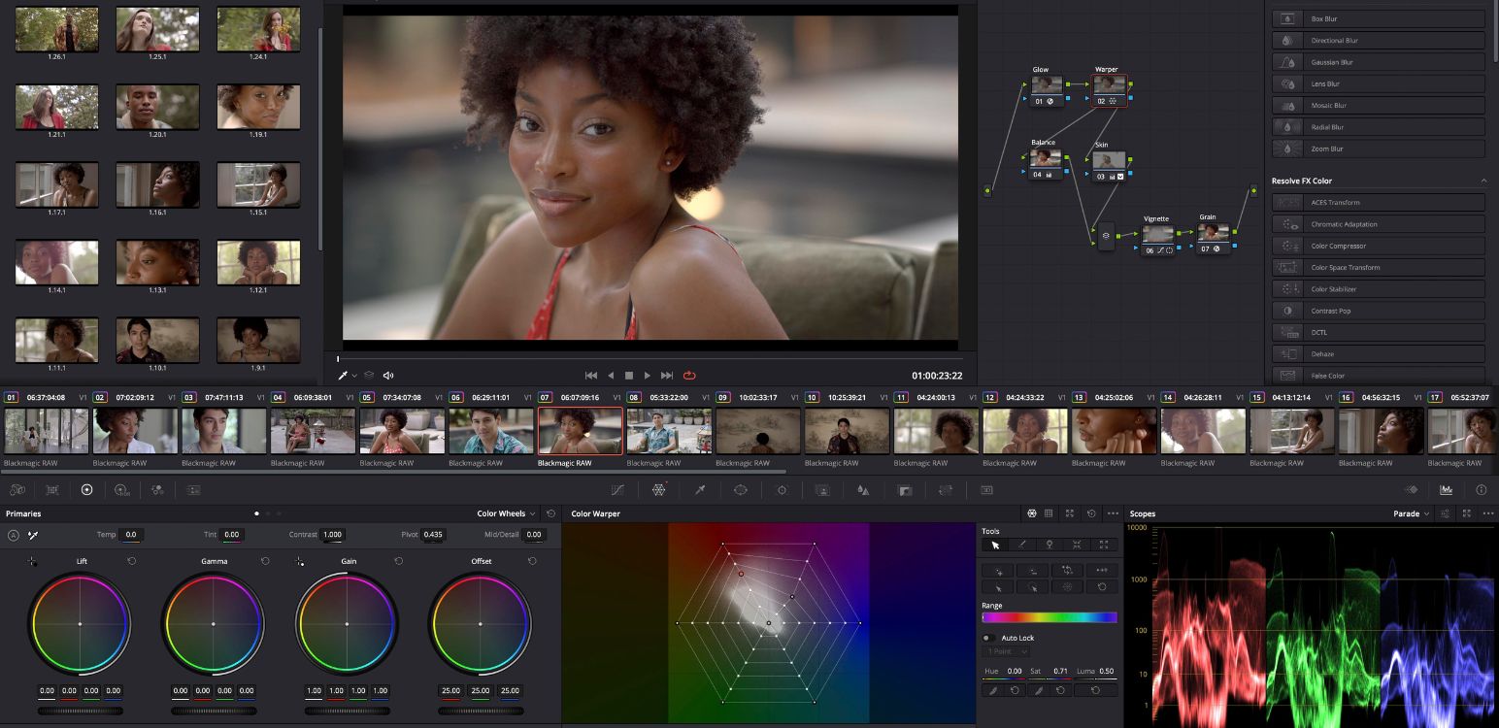
Task: Mute viewer audio with speaker icon
Action: (388, 376)
